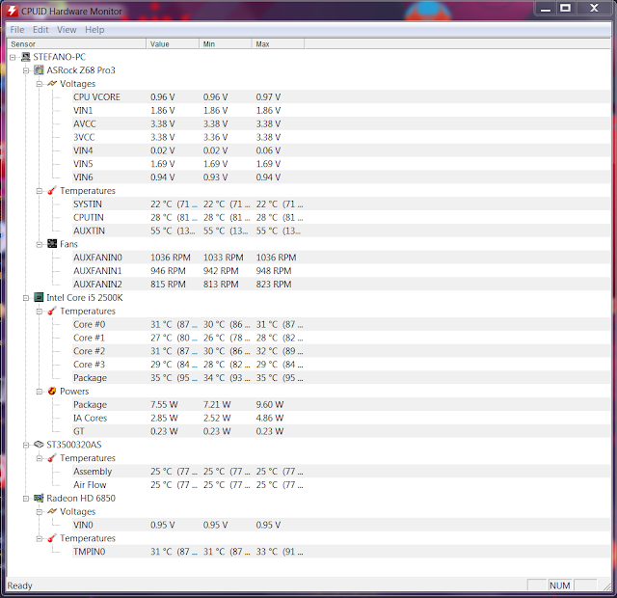The height and width of the screenshot is (598, 617).
Task: Click the Intel Temperatures thermometer icon
Action: click(x=52, y=311)
